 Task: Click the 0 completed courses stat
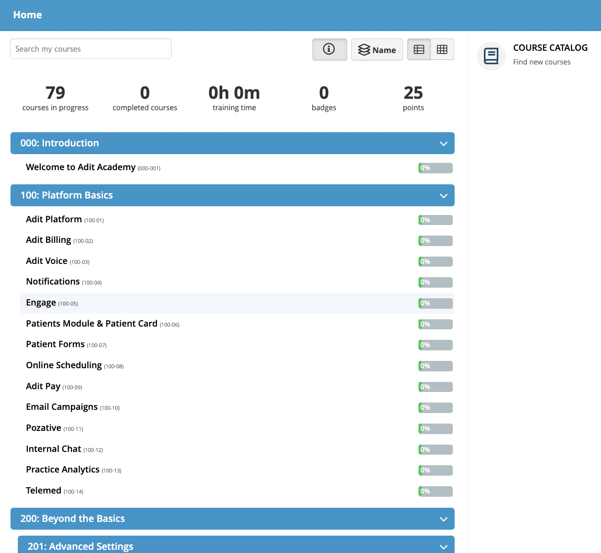click(x=145, y=97)
